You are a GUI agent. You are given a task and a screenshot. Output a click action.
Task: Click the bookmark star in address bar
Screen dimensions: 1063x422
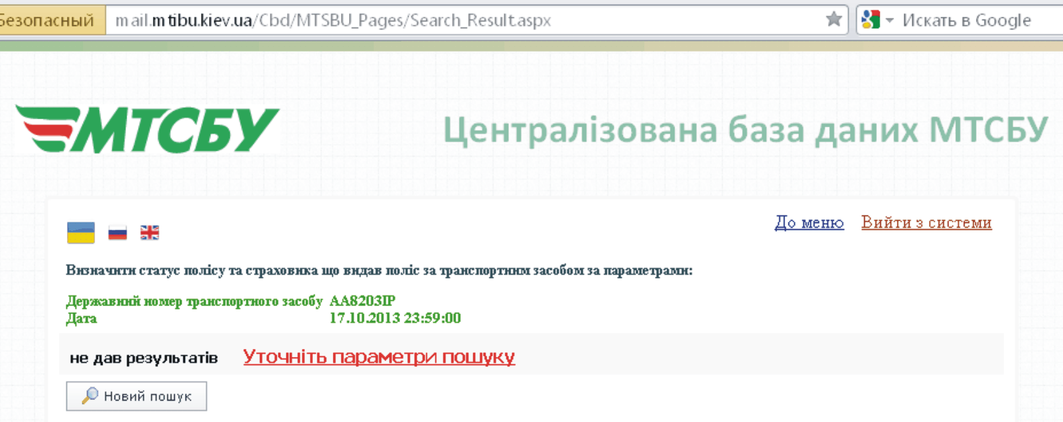click(834, 19)
